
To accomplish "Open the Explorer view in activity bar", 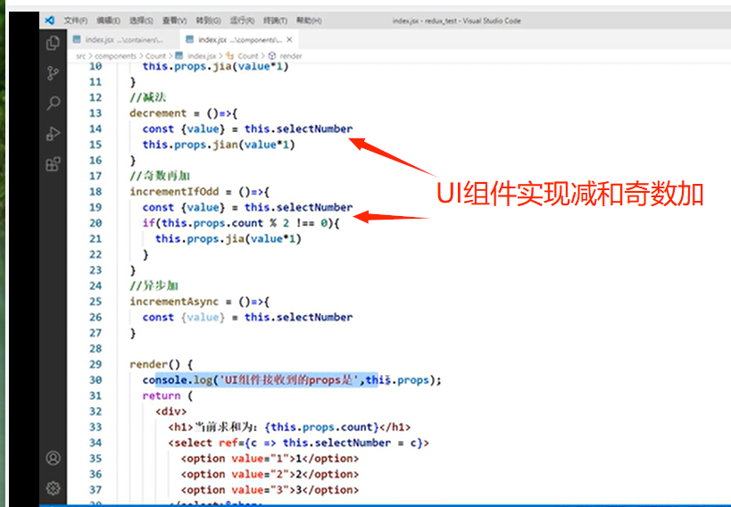I will (x=54, y=44).
